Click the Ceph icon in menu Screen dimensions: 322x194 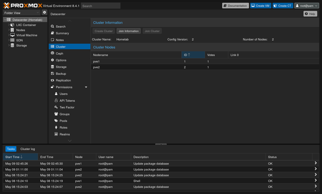pyautogui.click(x=52, y=53)
